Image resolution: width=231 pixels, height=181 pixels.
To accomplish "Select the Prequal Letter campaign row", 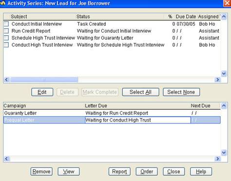I will click(x=112, y=120).
